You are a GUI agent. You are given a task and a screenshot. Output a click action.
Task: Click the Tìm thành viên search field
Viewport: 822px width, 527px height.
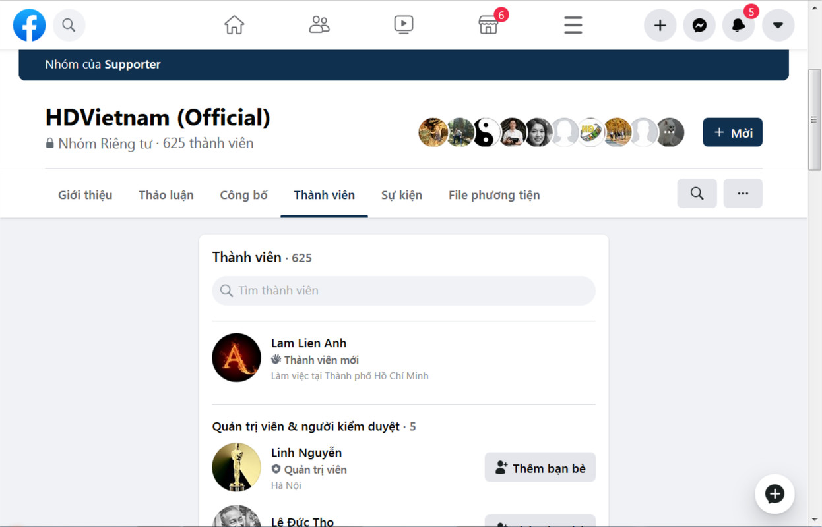(x=404, y=291)
